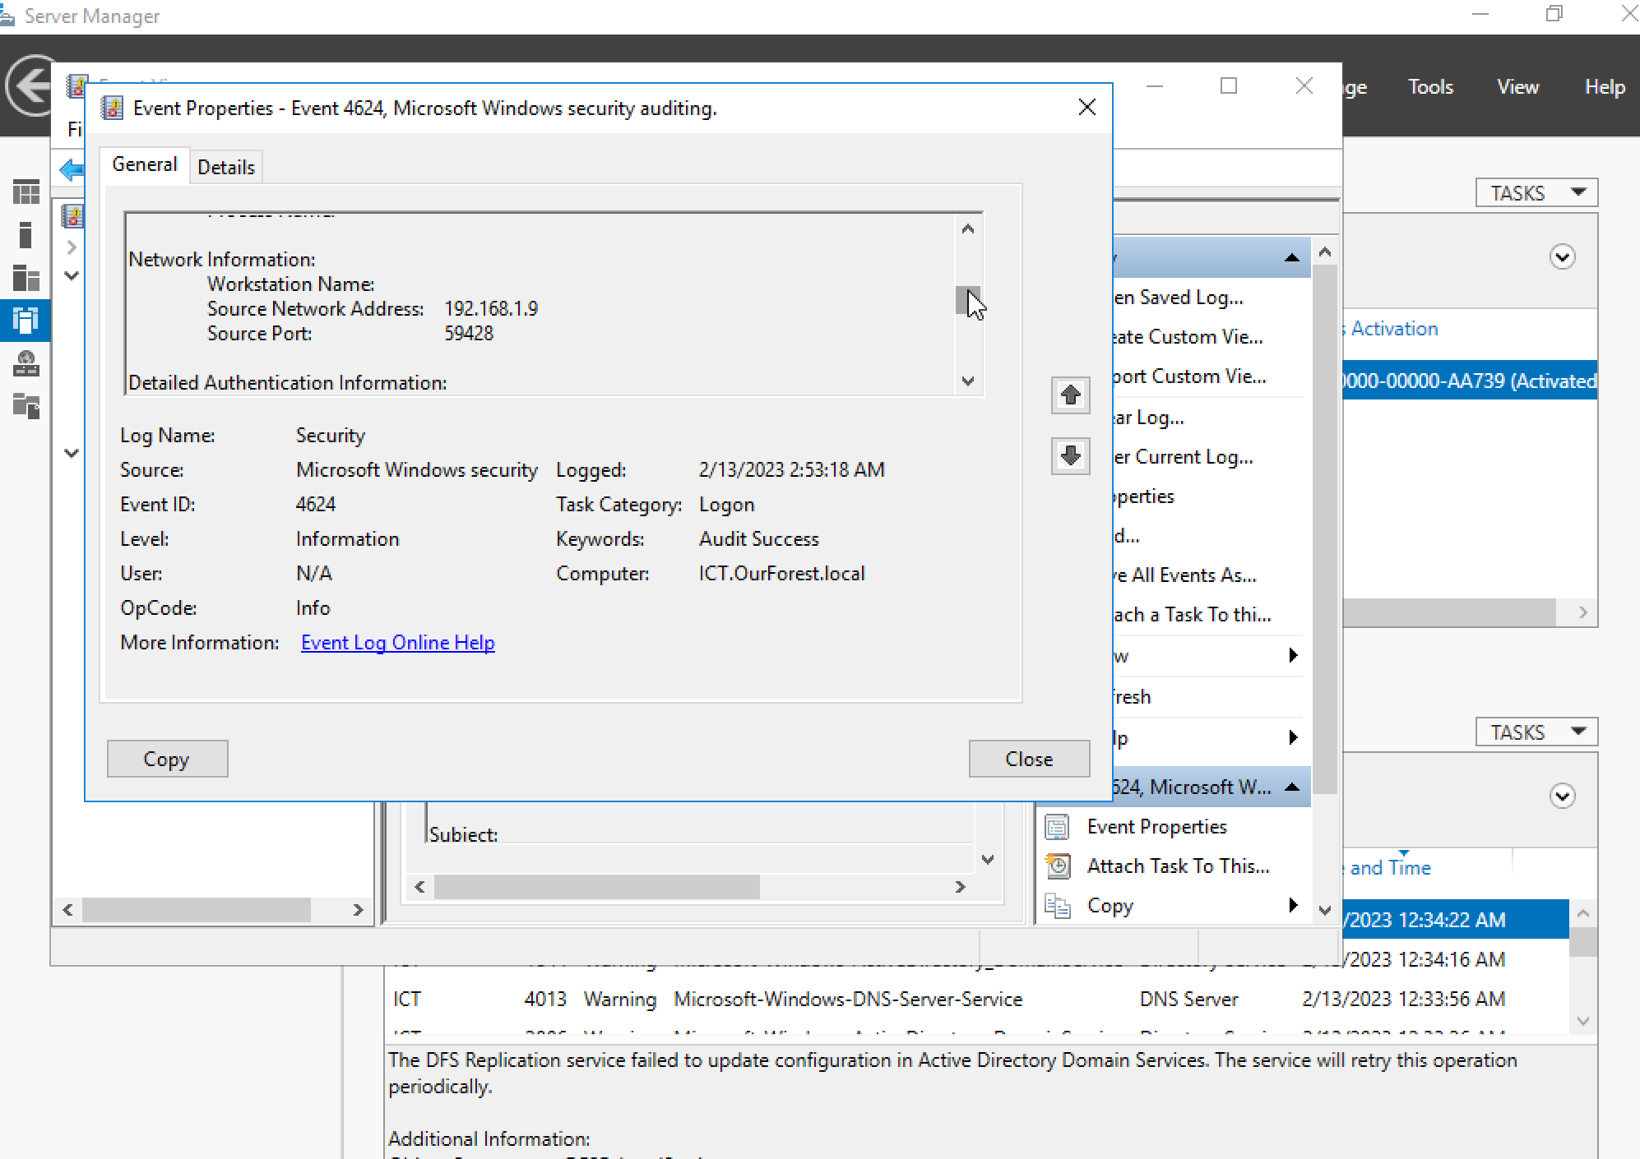Screen dimensions: 1640x1159
Task: Click the Copy button in dialog
Action: (x=167, y=759)
